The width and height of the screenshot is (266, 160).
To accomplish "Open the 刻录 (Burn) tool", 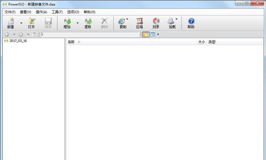I will [x=156, y=23].
